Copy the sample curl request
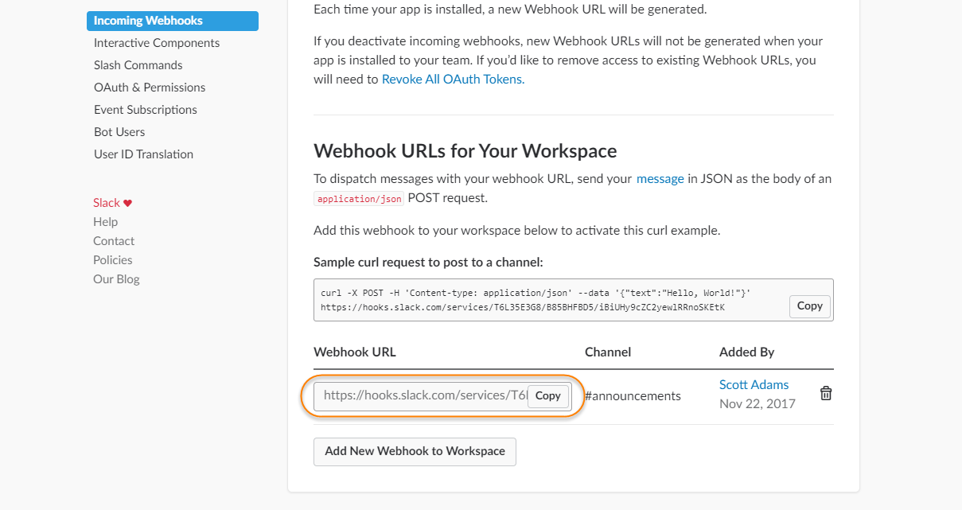962x510 pixels. [x=809, y=306]
